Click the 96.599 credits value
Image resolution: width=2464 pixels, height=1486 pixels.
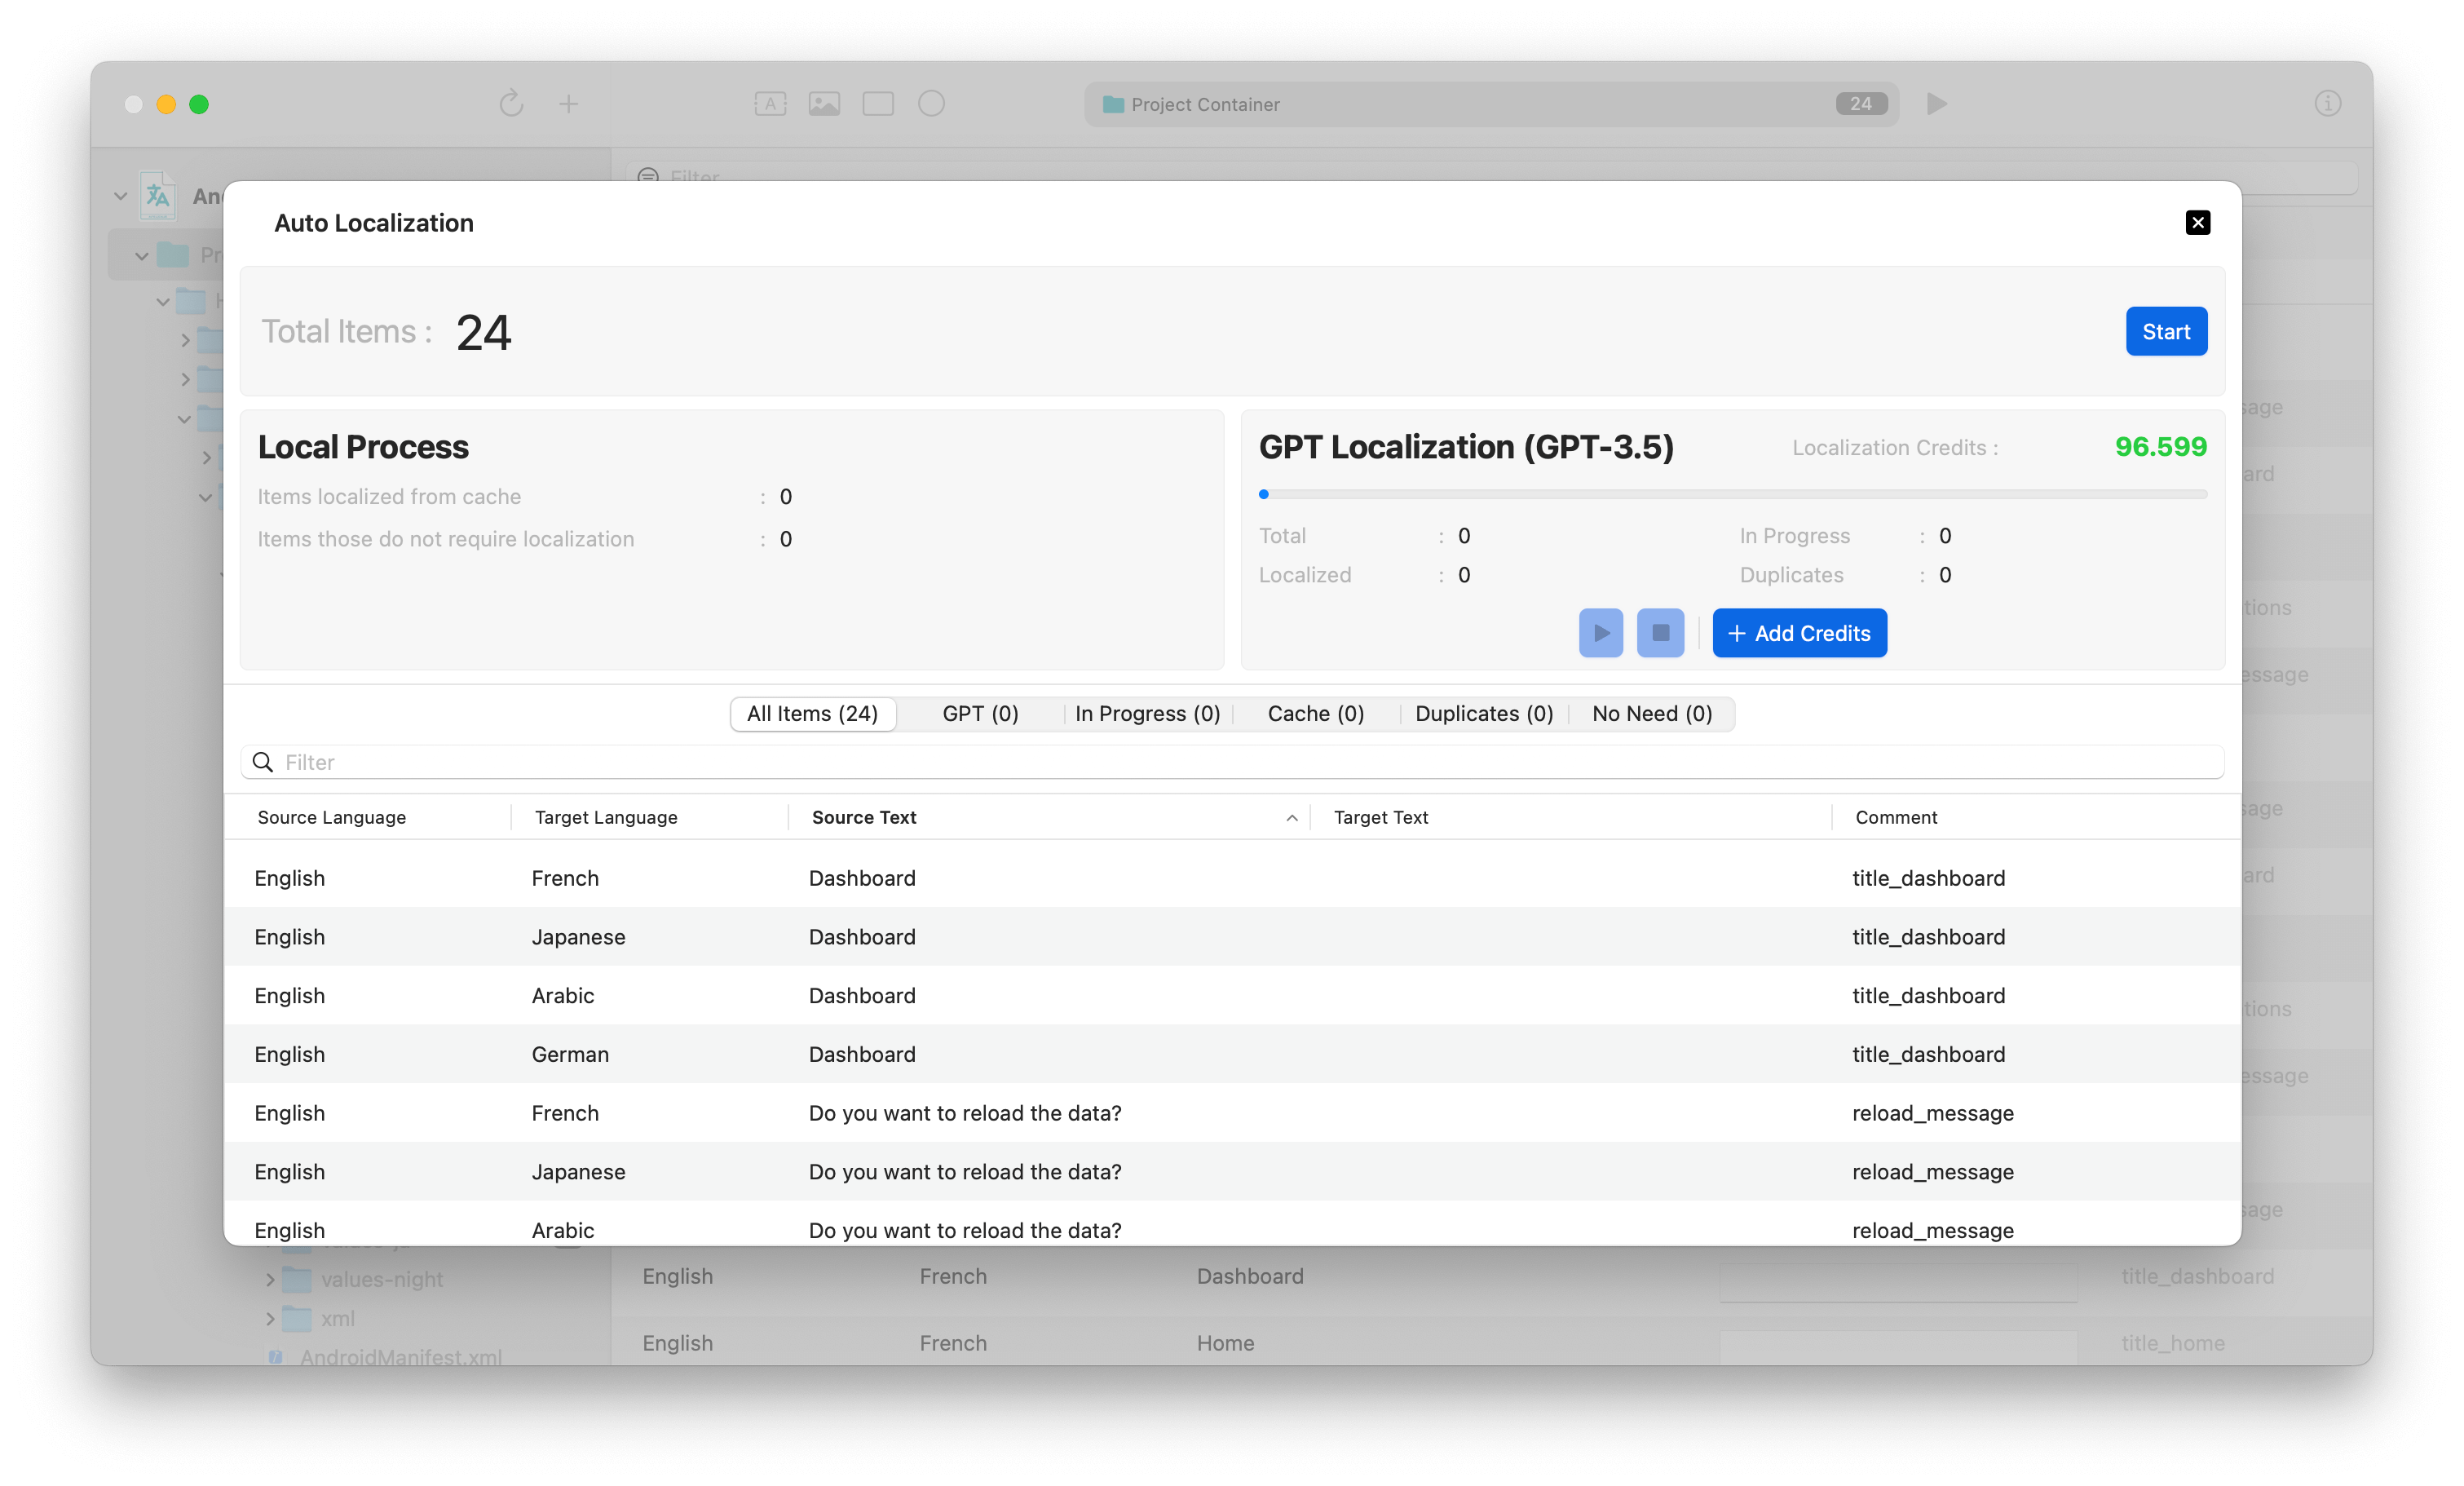point(2160,447)
